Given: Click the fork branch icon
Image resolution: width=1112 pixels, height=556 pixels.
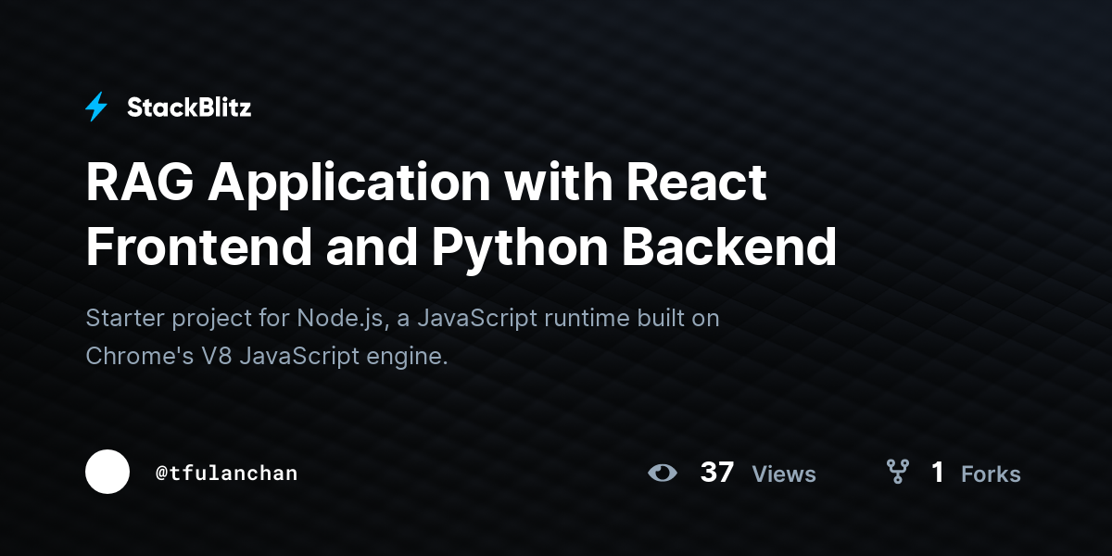Looking at the screenshot, I should click(x=897, y=473).
